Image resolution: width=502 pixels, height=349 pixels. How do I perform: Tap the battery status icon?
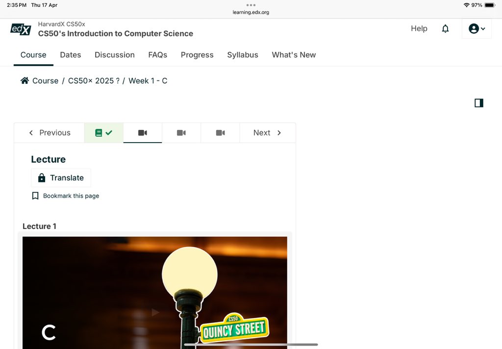pos(490,5)
